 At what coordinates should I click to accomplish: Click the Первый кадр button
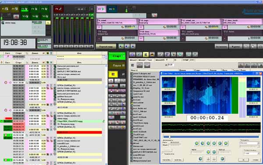pyautogui.click(x=106, y=46)
